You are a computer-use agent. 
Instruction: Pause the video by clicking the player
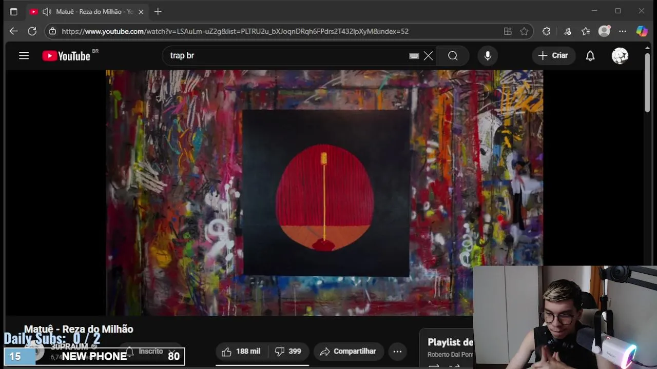[324, 193]
